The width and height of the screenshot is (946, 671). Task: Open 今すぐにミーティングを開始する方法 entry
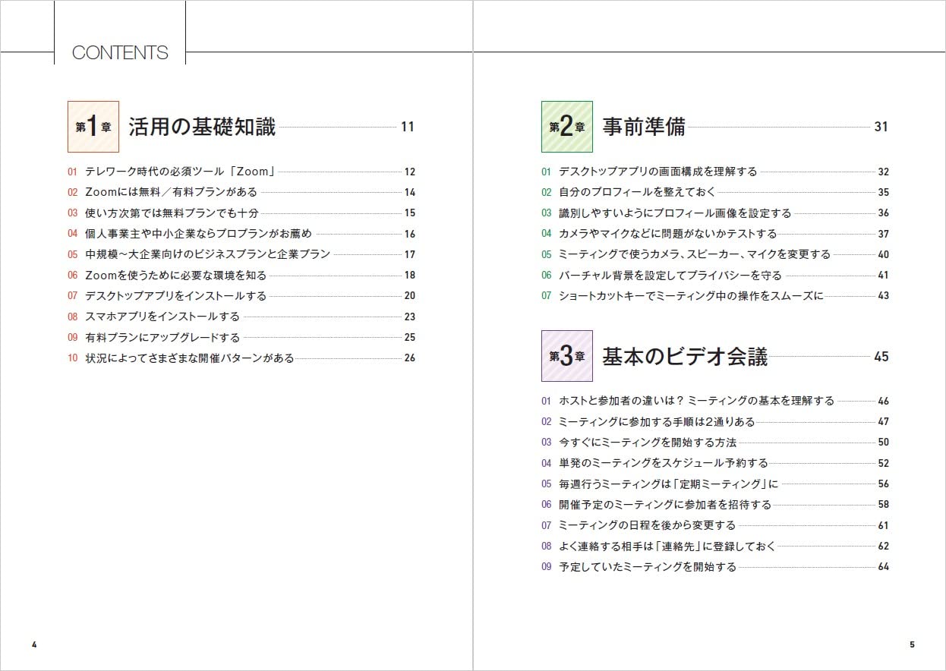pyautogui.click(x=648, y=442)
